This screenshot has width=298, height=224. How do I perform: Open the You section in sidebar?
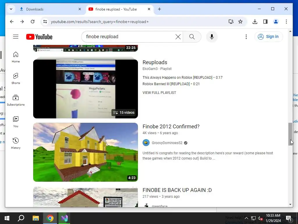point(16,122)
